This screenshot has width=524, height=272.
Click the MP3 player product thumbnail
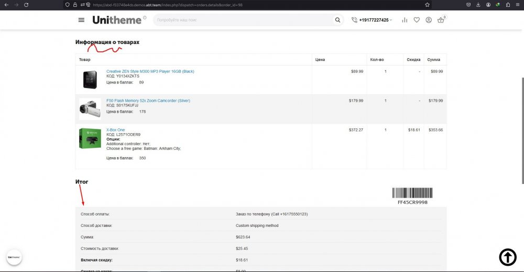tap(90, 80)
